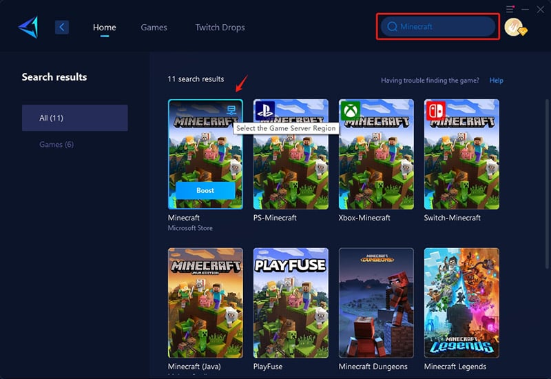Open the Minecraft Dungeons cover thumbnail

[x=376, y=303]
